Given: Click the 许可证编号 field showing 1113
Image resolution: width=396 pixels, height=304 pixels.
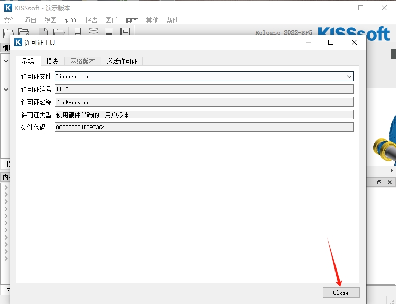Looking at the screenshot, I should [204, 89].
